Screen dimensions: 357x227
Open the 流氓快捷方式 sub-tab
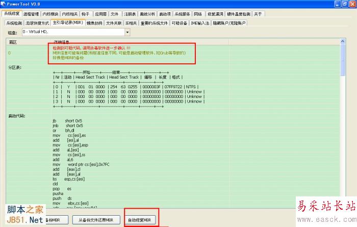point(37,23)
